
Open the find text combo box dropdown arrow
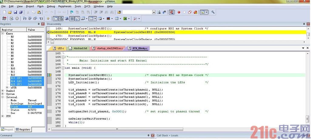pyautogui.click(x=154, y=12)
